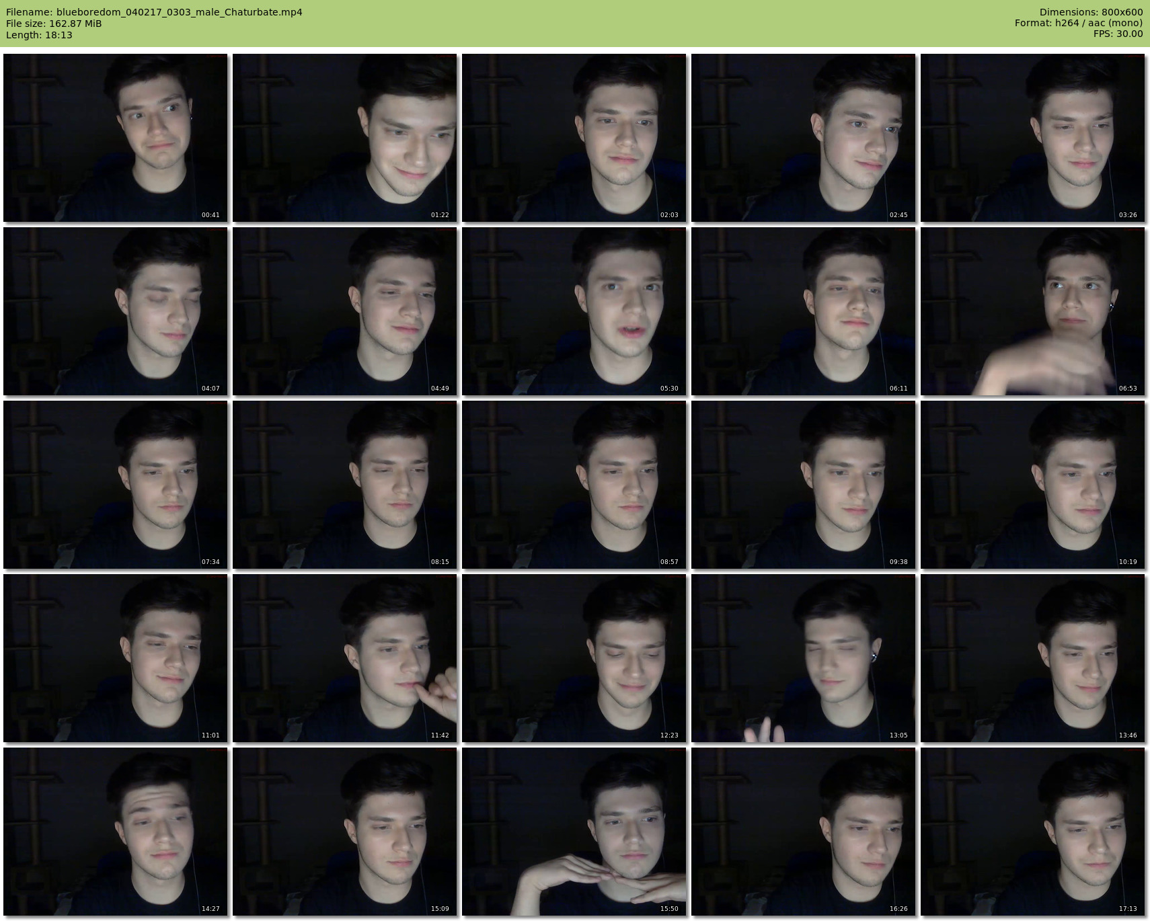Click the thumbnail marked 13:05
This screenshot has height=921, width=1150.
pos(803,658)
